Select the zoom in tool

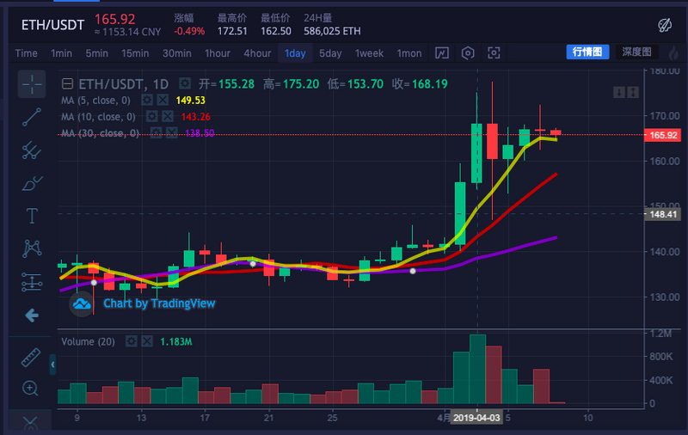pos(30,388)
